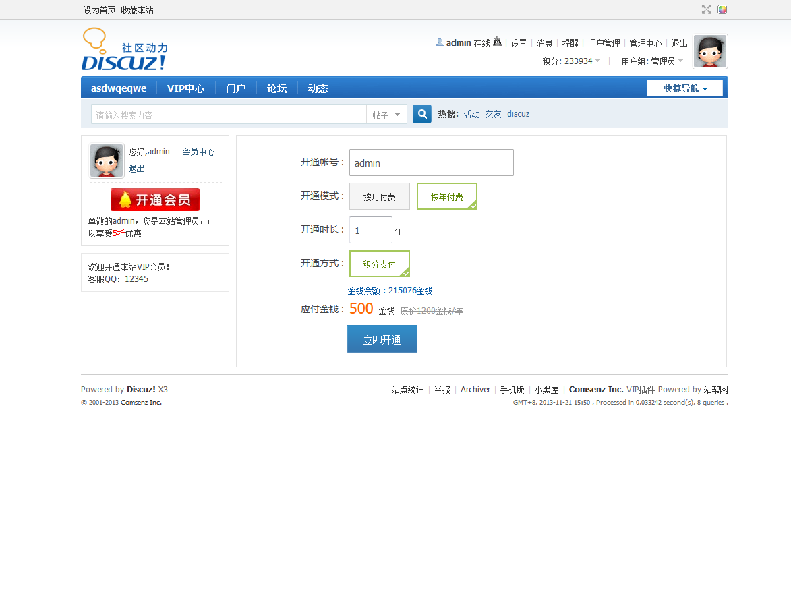This screenshot has width=791, height=590.
Task: Open 会员中心 in the sidebar
Action: tap(198, 152)
